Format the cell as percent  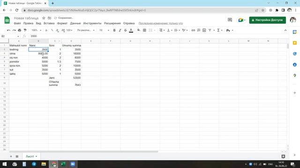pos(52,30)
